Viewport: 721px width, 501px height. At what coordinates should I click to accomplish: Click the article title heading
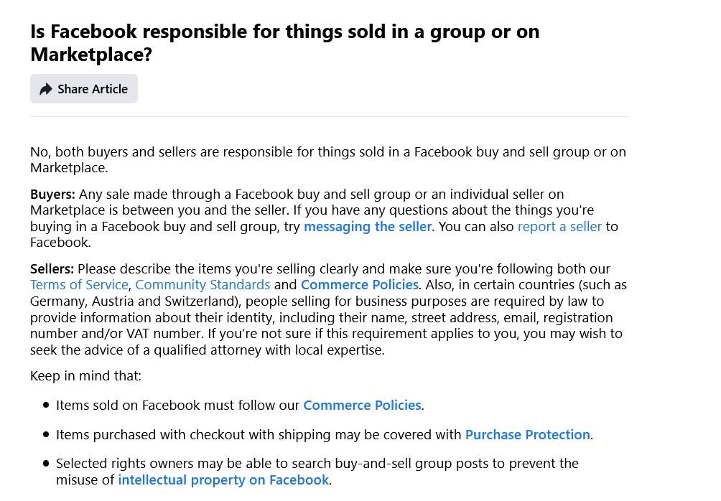[284, 42]
